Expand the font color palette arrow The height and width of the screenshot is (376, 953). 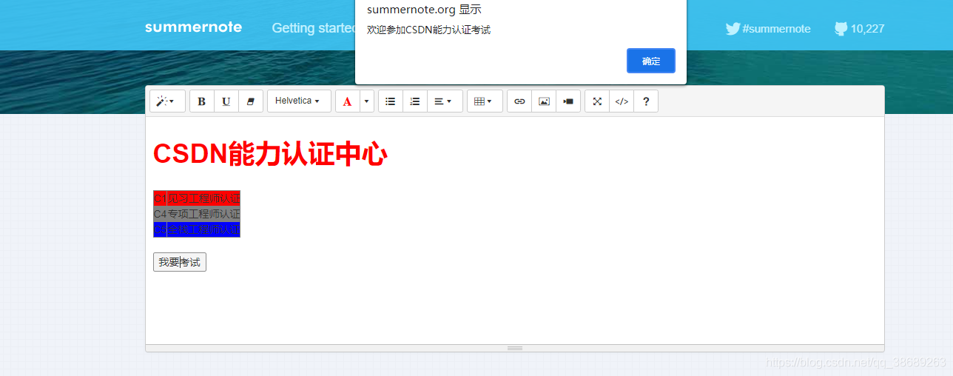click(x=367, y=101)
